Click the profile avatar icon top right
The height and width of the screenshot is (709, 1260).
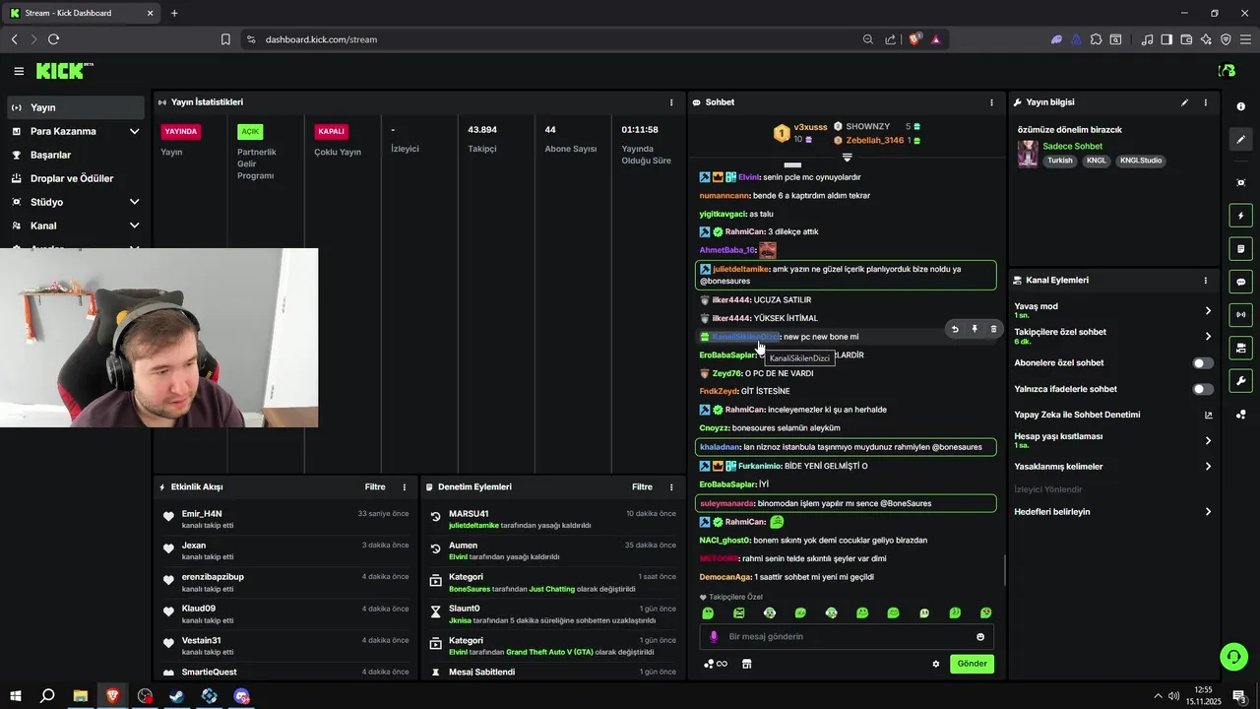(1227, 71)
